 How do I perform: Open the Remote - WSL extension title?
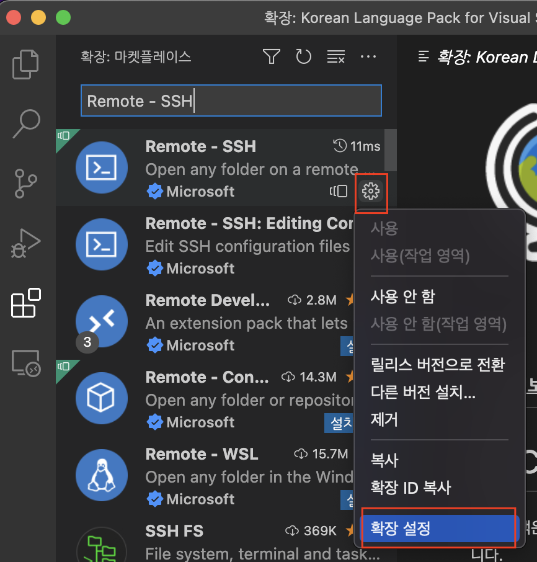202,454
